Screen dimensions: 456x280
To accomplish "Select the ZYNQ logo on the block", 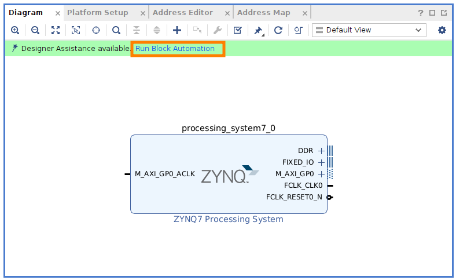I will tap(230, 174).
